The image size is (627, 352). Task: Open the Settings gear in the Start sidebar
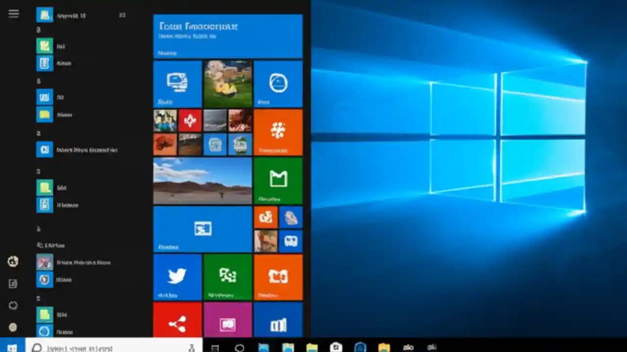pyautogui.click(x=13, y=305)
